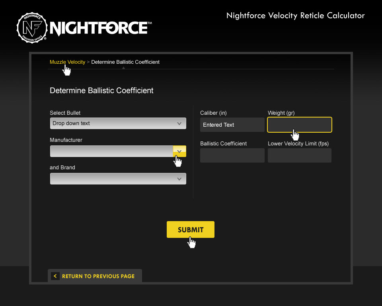This screenshot has width=382, height=306.
Task: Click the 'Weight (gr)' label
Action: pyautogui.click(x=281, y=113)
